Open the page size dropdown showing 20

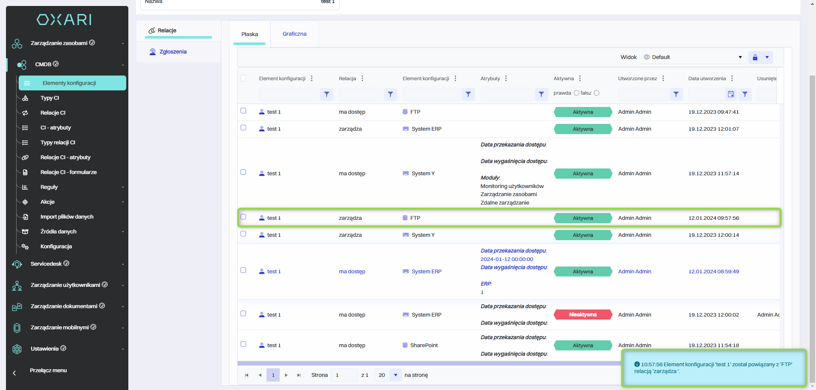(395, 375)
